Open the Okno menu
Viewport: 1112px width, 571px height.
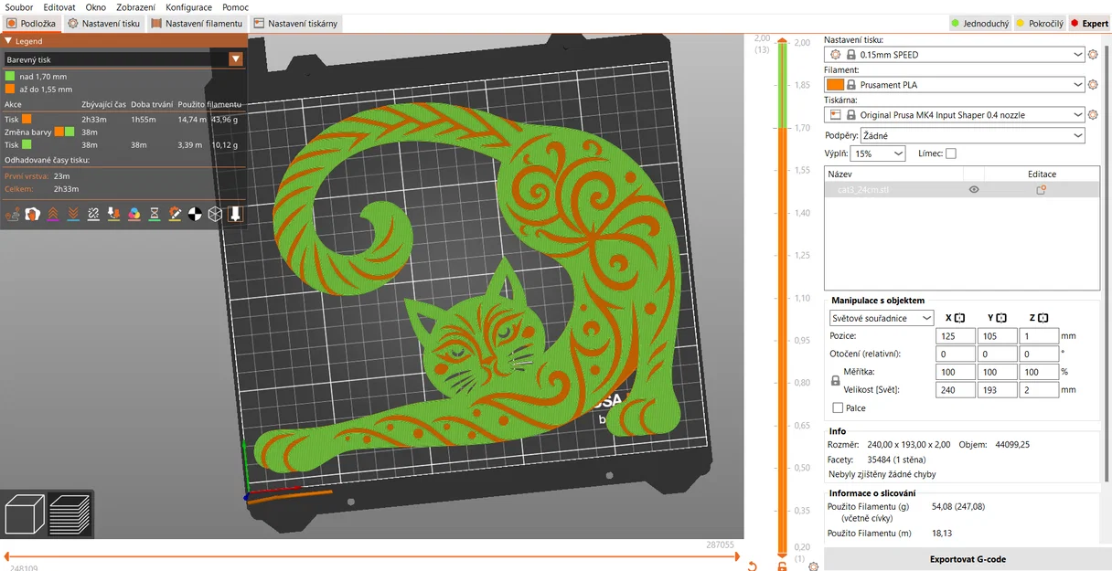(95, 7)
